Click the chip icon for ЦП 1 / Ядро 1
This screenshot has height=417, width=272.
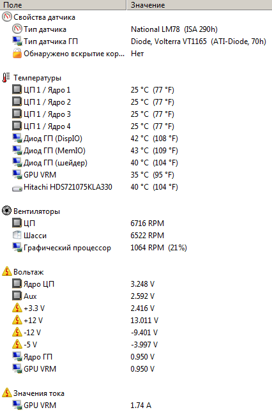[x=17, y=89]
